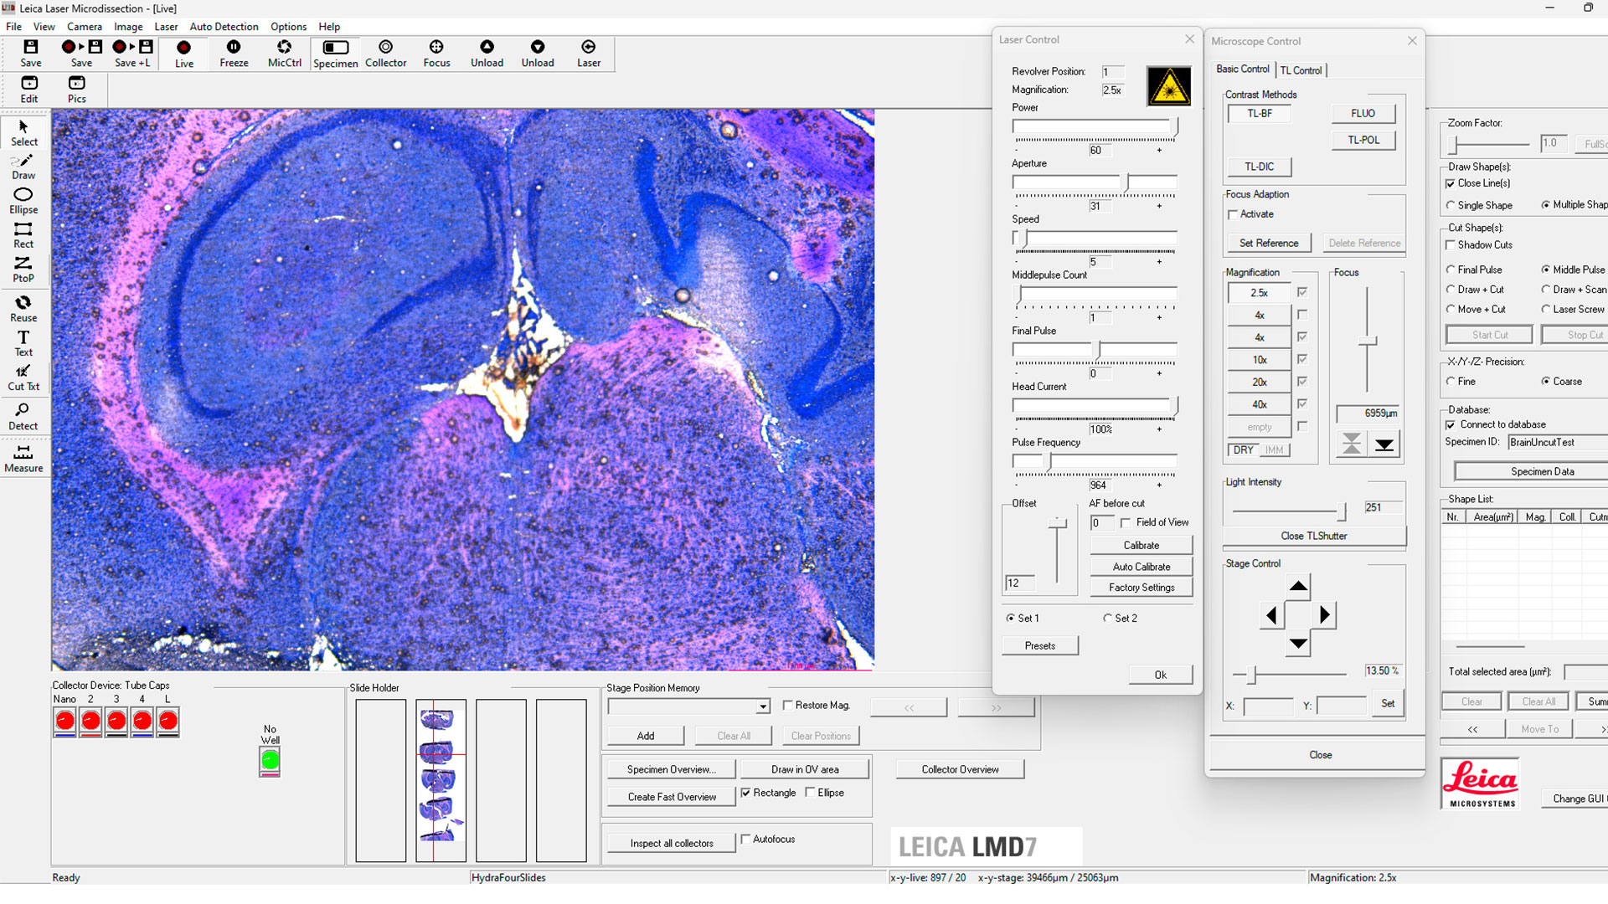Click the slide overview thumbnail
Image resolution: width=1608 pixels, height=904 pixels.
[x=441, y=779]
